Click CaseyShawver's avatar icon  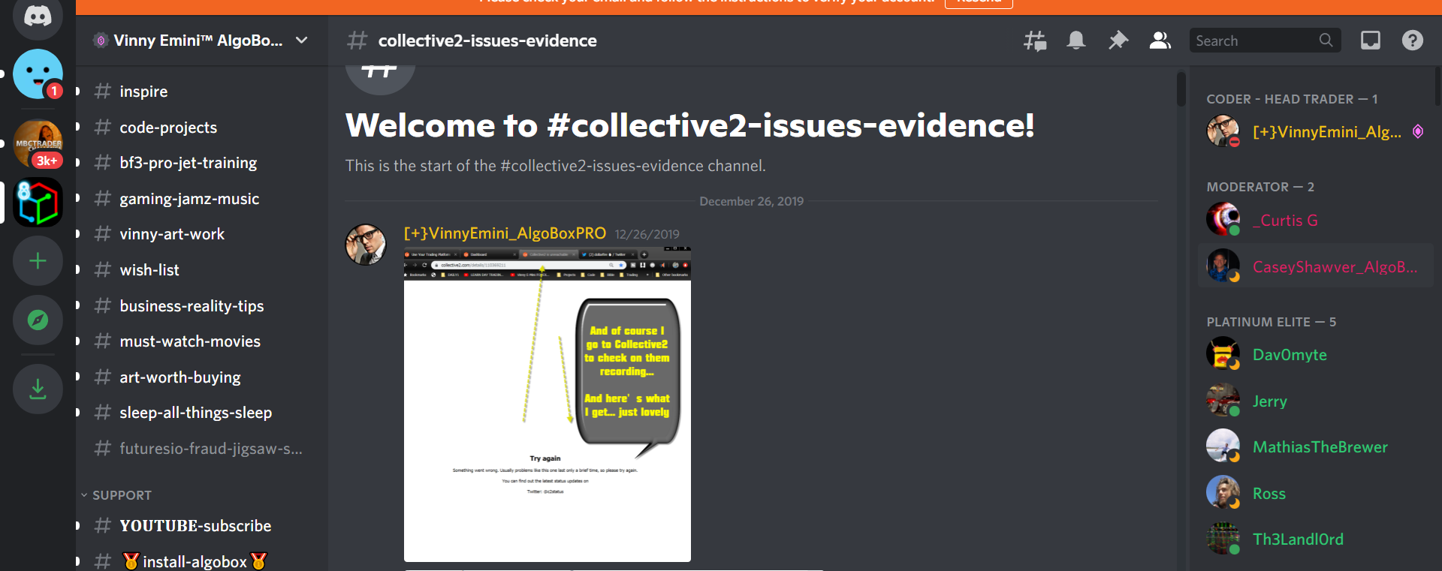[1223, 265]
